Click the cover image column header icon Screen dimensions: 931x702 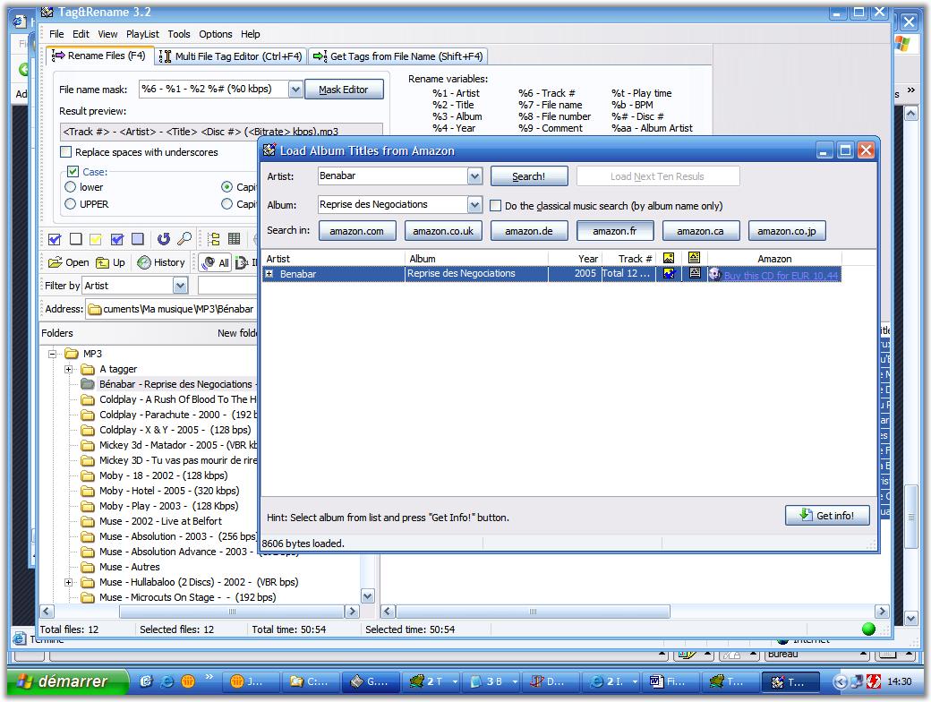(x=669, y=258)
